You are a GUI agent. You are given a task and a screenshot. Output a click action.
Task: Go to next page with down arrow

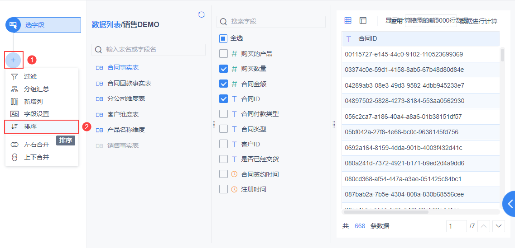[x=499, y=226]
